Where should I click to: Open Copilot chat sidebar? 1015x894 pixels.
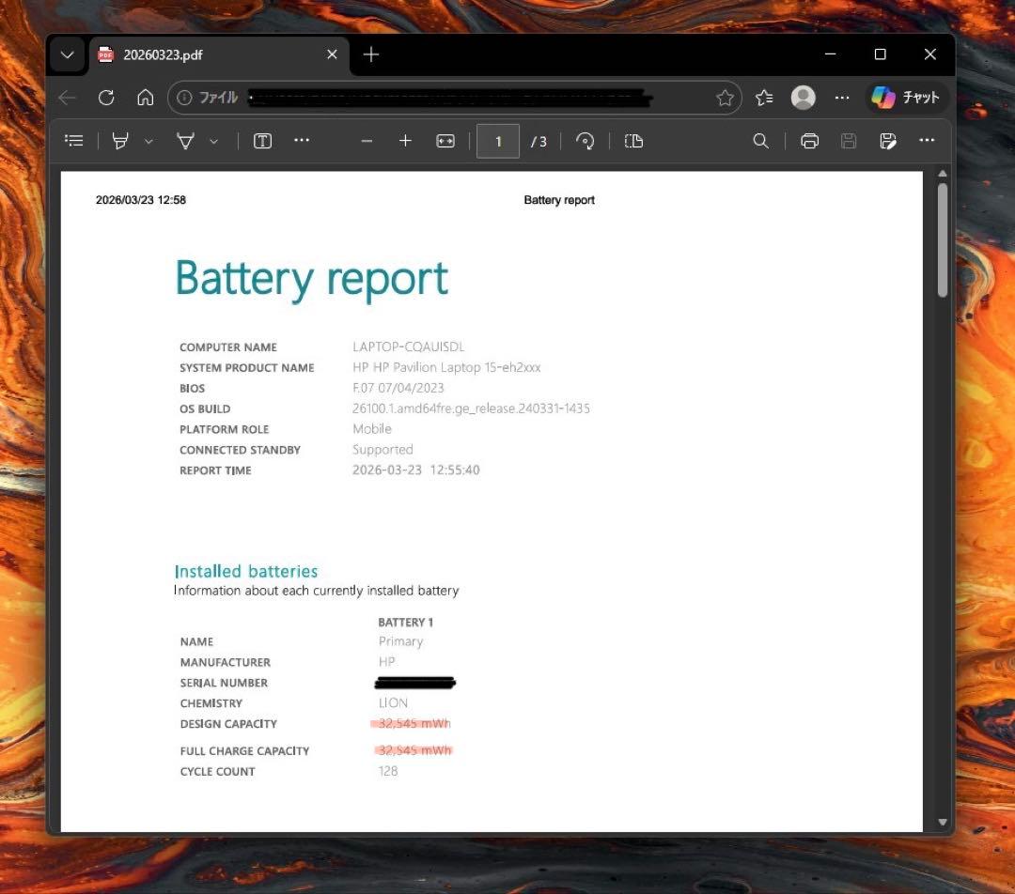point(904,97)
